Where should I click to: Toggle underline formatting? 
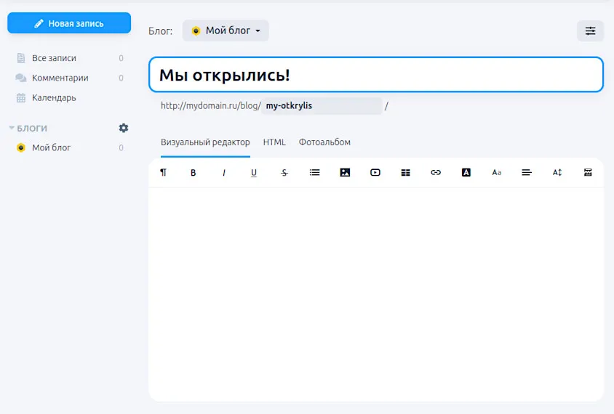click(254, 173)
